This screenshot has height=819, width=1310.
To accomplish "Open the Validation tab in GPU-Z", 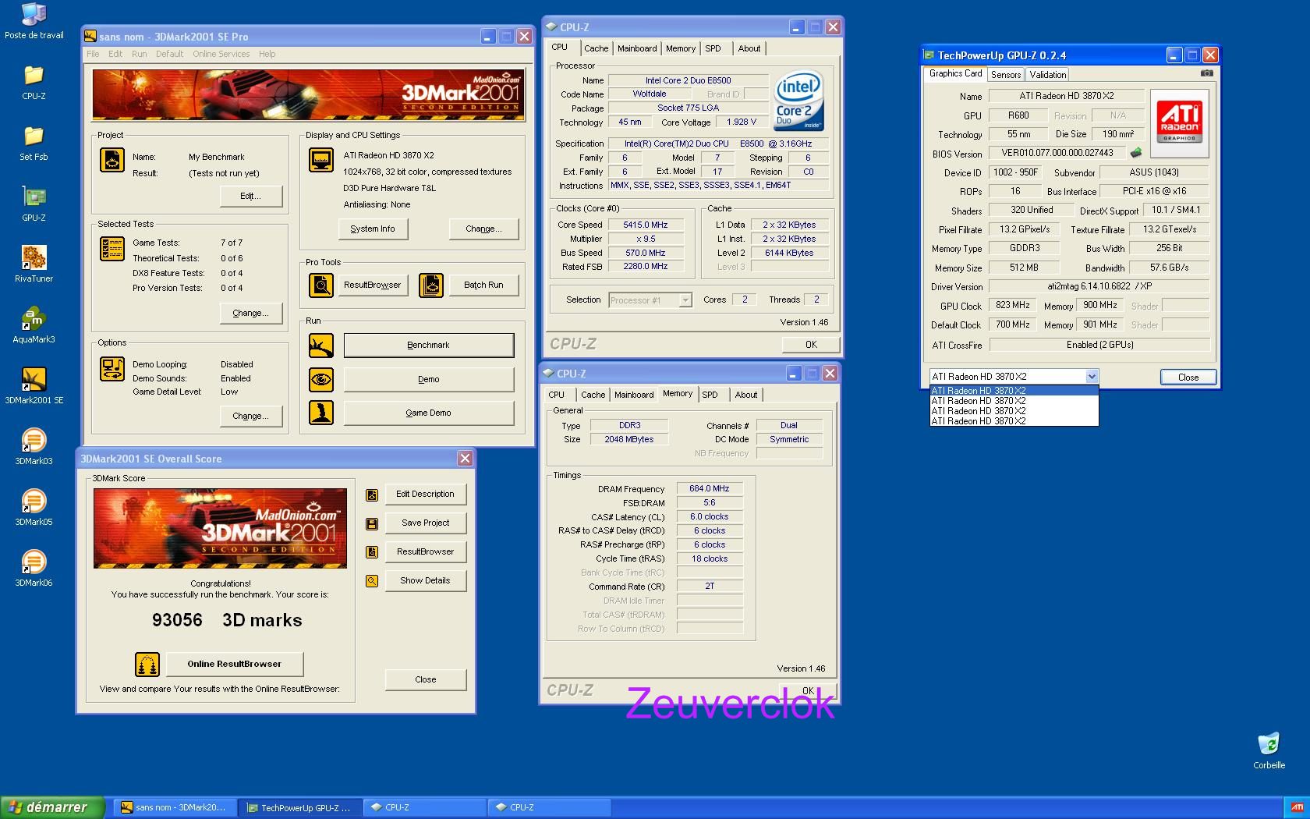I will (1047, 75).
